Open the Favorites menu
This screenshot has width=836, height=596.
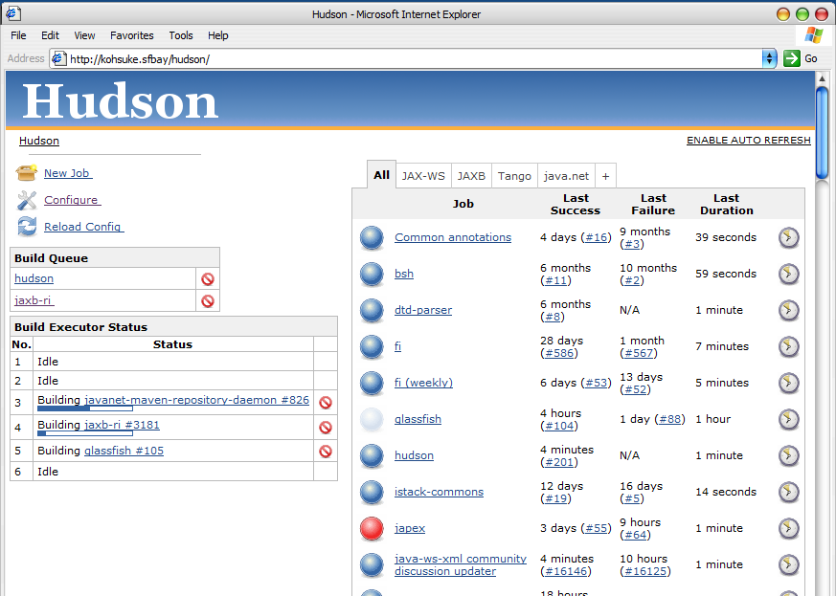(x=132, y=35)
